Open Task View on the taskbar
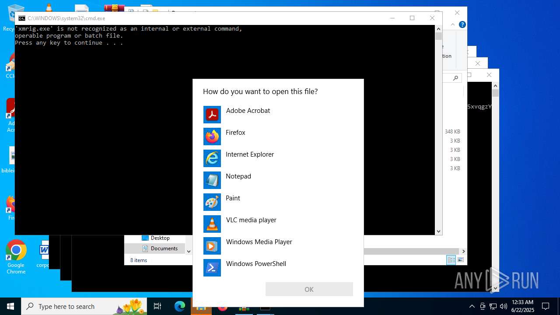This screenshot has width=560, height=315. tap(157, 306)
